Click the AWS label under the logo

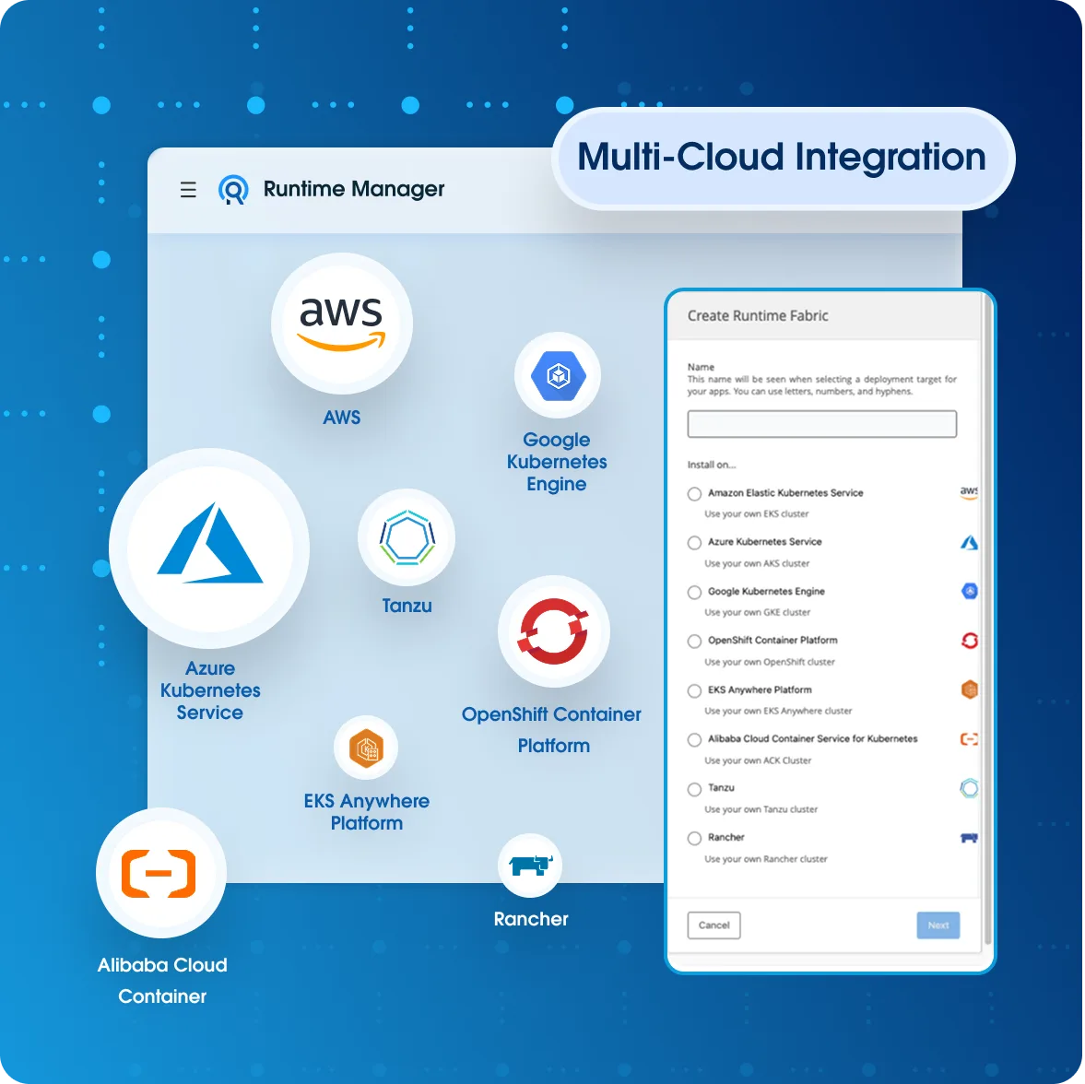coord(342,418)
